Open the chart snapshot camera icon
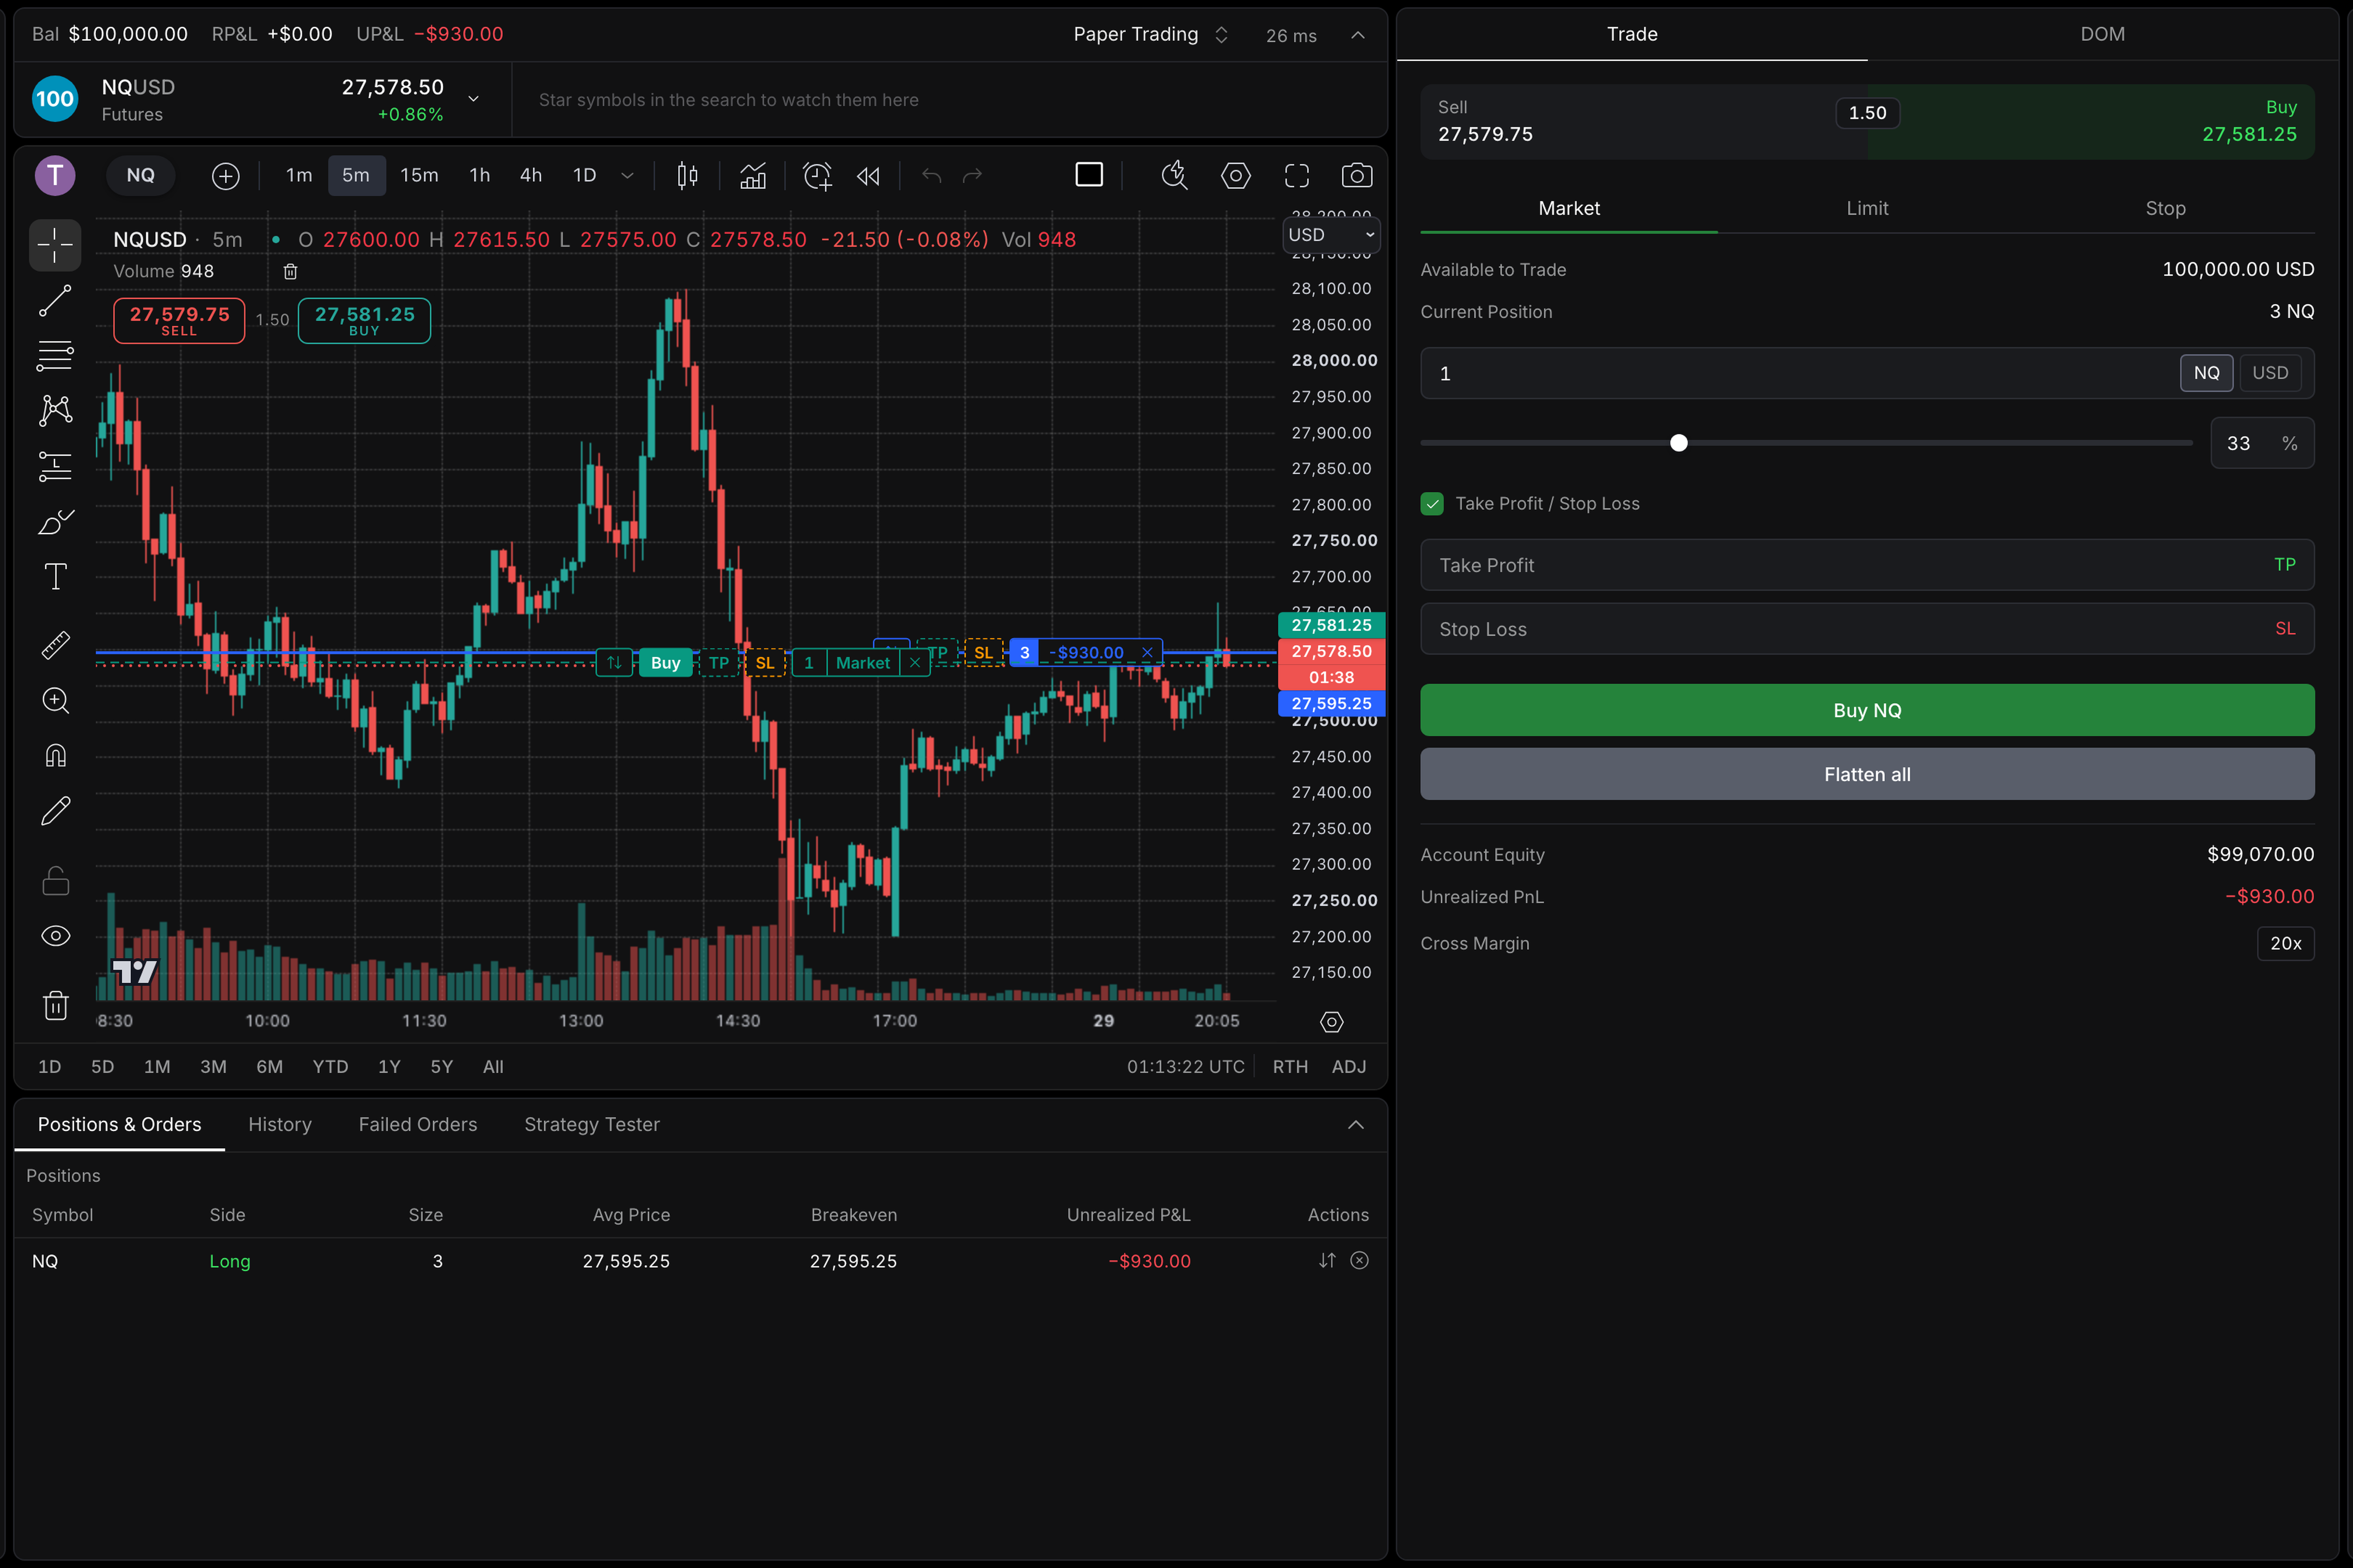 tap(1357, 176)
